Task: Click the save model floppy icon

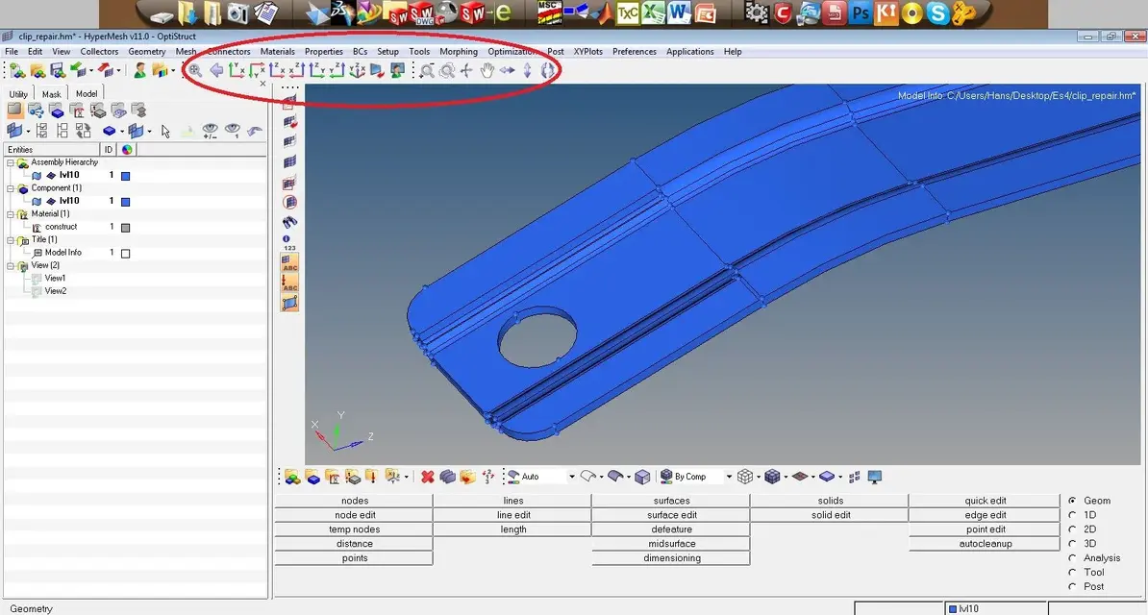Action: click(x=57, y=70)
